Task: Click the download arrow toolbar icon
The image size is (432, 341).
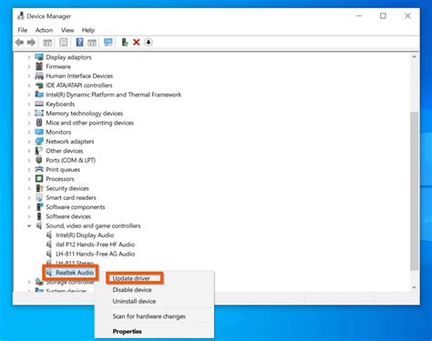Action: click(x=149, y=43)
